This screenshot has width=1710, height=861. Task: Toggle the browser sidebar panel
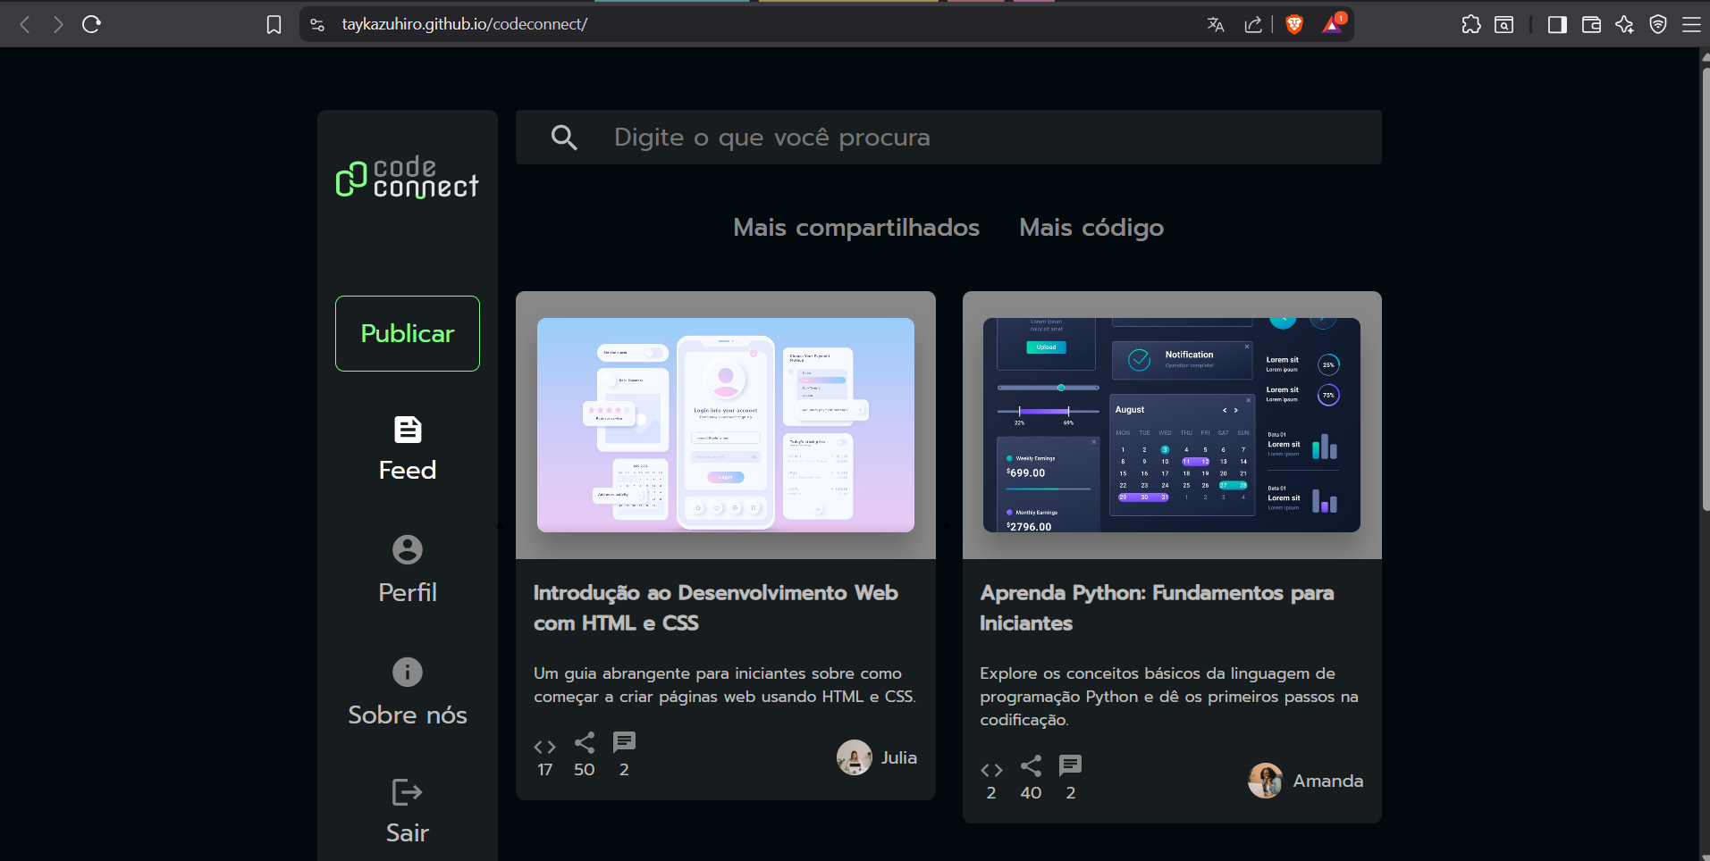(x=1557, y=24)
